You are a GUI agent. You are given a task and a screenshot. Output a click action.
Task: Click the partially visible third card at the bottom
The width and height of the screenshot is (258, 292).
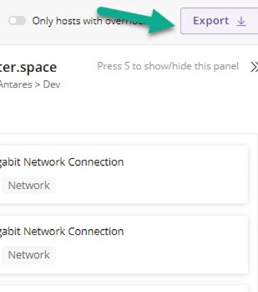click(124, 289)
